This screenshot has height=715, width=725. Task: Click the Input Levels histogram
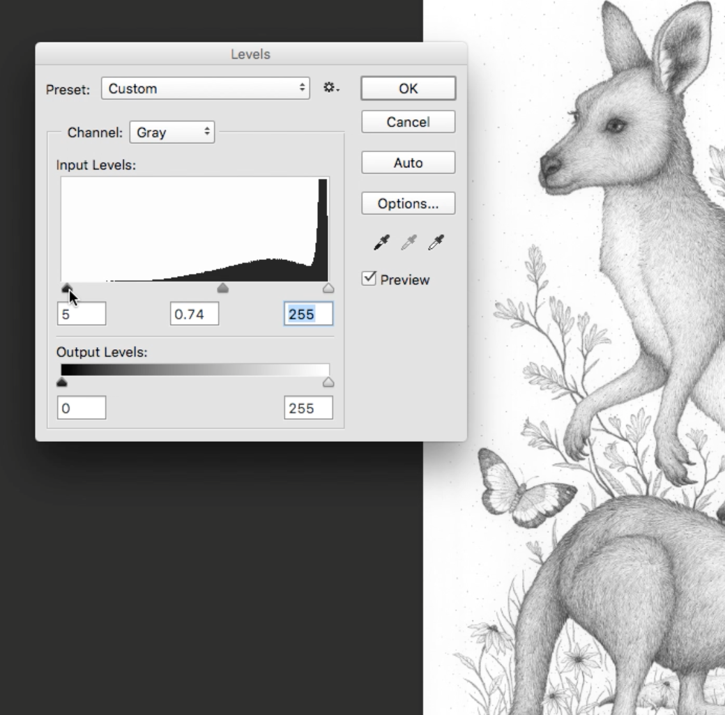coord(194,229)
